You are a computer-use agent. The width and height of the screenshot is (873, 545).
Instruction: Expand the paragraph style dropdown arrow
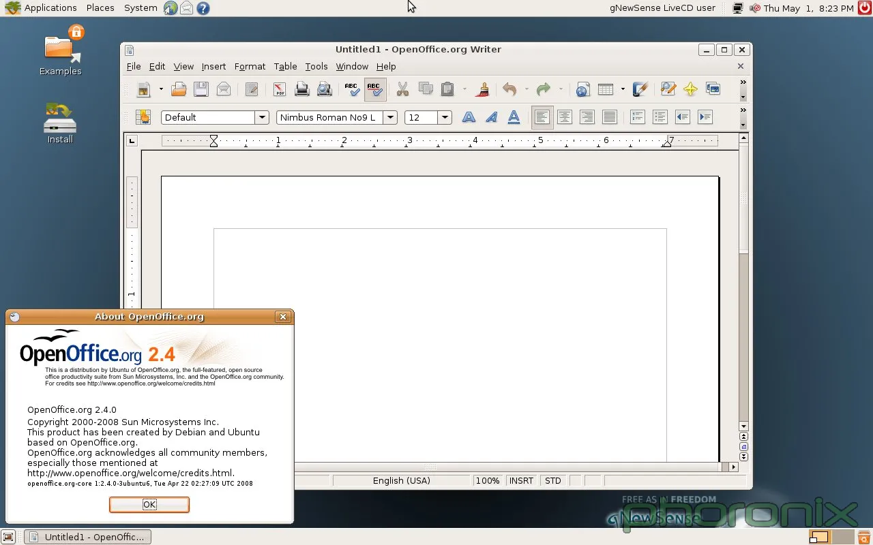[262, 117]
